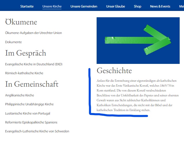Open Reformierte Episkopalkirche Spaniens link
Image resolution: width=184 pixels, height=141 pixels.
(31, 122)
